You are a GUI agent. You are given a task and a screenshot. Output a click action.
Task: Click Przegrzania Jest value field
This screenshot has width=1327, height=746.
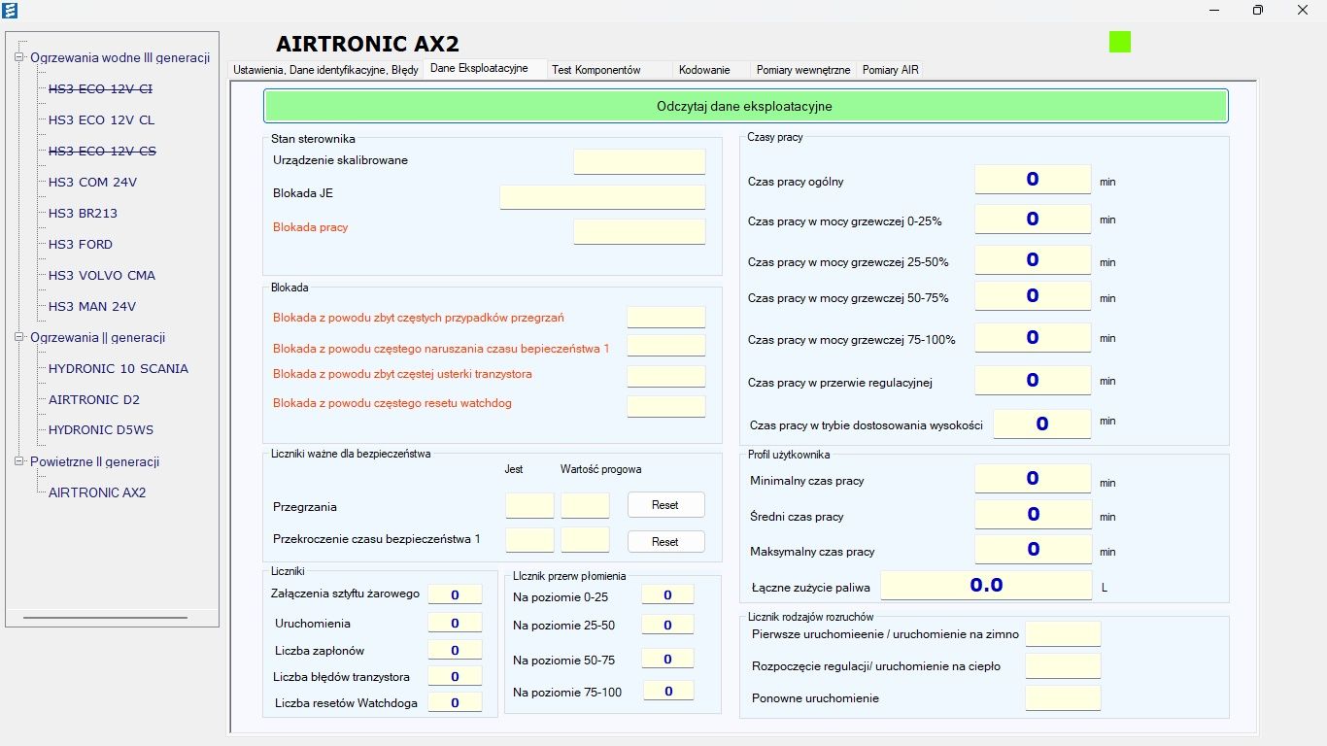point(529,505)
